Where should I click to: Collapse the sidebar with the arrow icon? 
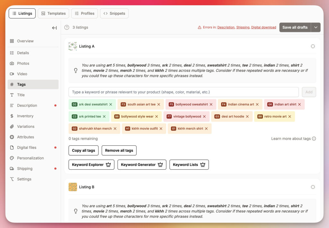click(54, 28)
